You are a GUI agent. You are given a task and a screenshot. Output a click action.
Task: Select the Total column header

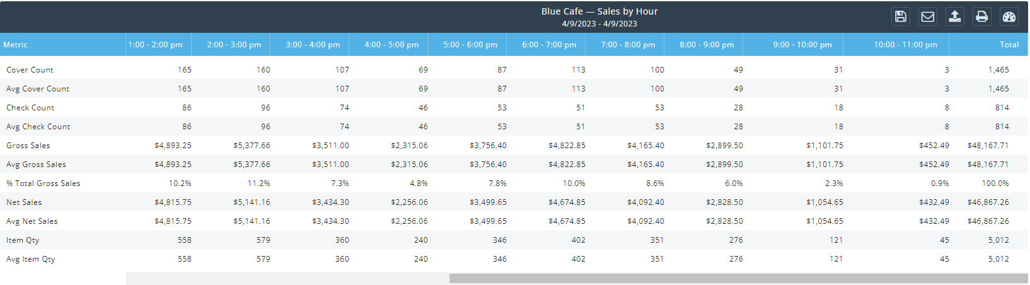[1009, 45]
